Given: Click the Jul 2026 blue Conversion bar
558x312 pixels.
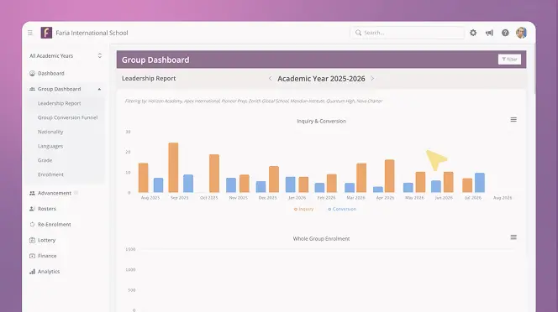Looking at the screenshot, I should tap(479, 183).
